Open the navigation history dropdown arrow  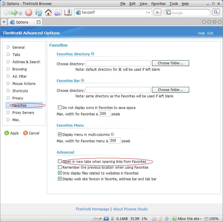click(21, 14)
